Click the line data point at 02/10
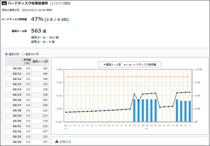The image size is (210, 146). (x=66, y=112)
